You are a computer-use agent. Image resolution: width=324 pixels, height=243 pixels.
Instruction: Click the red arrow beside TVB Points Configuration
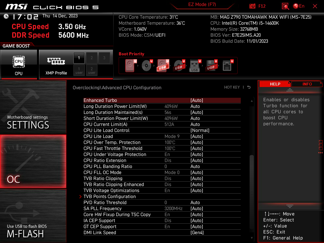coord(80,196)
